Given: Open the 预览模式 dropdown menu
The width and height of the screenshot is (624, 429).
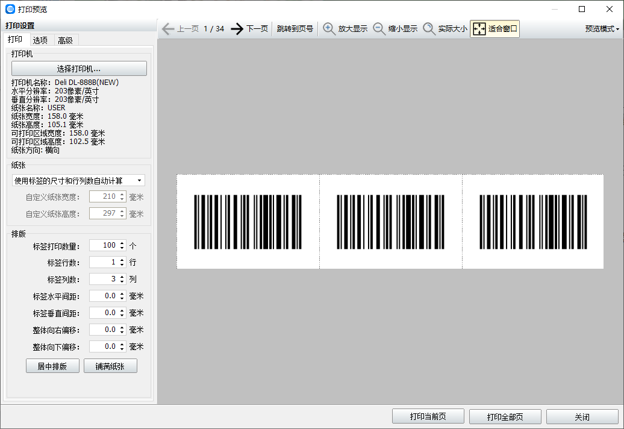Looking at the screenshot, I should 602,29.
